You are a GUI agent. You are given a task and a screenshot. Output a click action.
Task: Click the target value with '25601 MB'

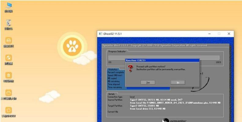144,106
